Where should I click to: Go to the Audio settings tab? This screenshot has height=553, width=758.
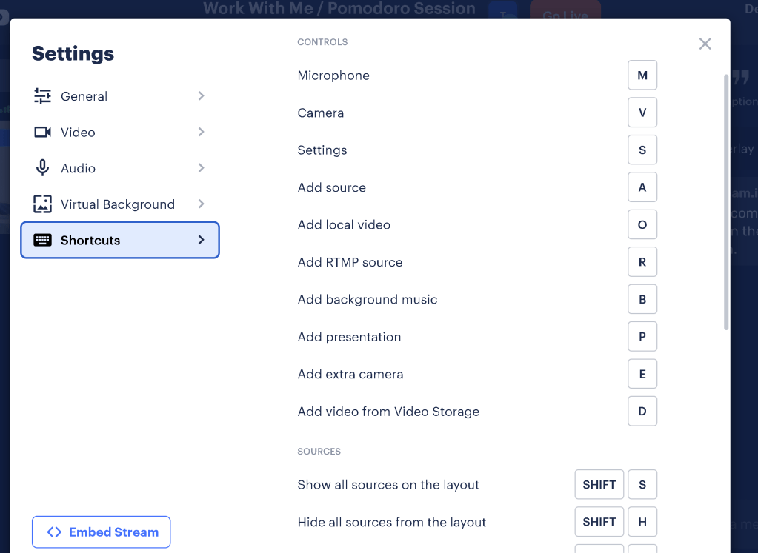120,168
